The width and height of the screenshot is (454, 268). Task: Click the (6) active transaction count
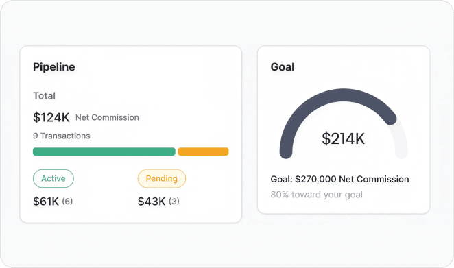[x=67, y=201]
